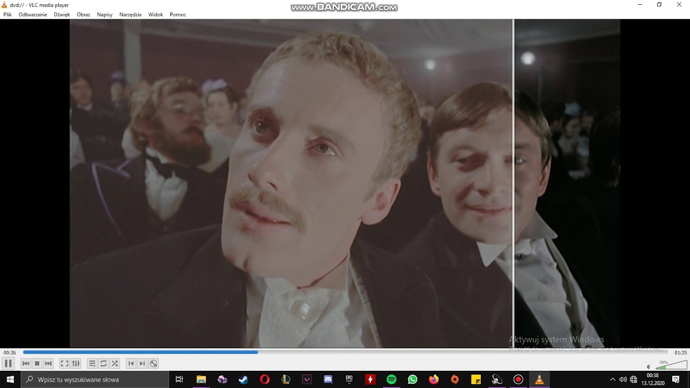Open the clock and calendar flyout
Screen dimensions: 690x388
coord(652,379)
